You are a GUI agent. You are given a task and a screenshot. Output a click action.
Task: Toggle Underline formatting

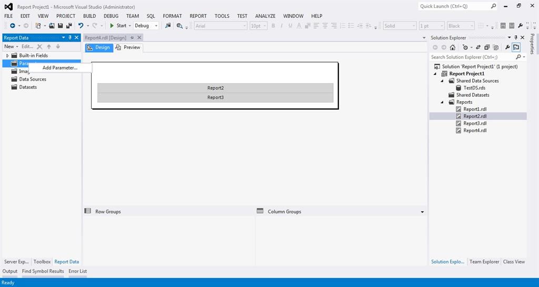(x=291, y=26)
